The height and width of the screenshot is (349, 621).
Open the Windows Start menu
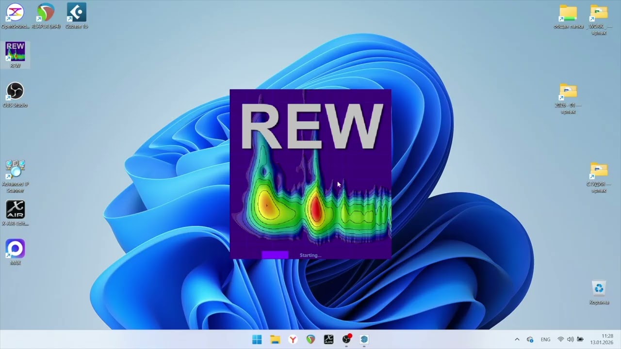click(x=257, y=339)
